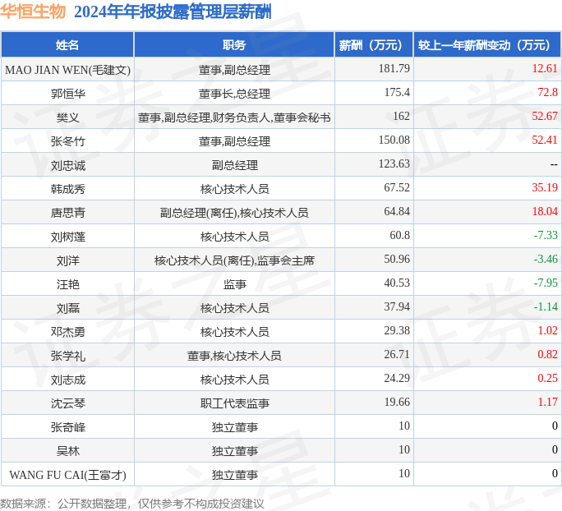Click the name 唐思青
This screenshot has height=511, width=562.
coord(67,213)
